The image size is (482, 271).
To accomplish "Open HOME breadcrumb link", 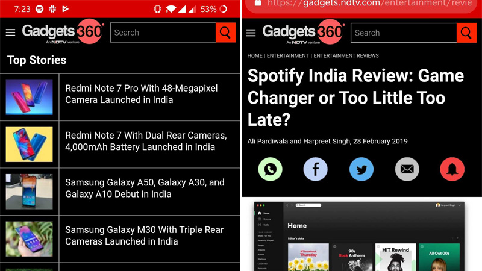I will pyautogui.click(x=255, y=55).
